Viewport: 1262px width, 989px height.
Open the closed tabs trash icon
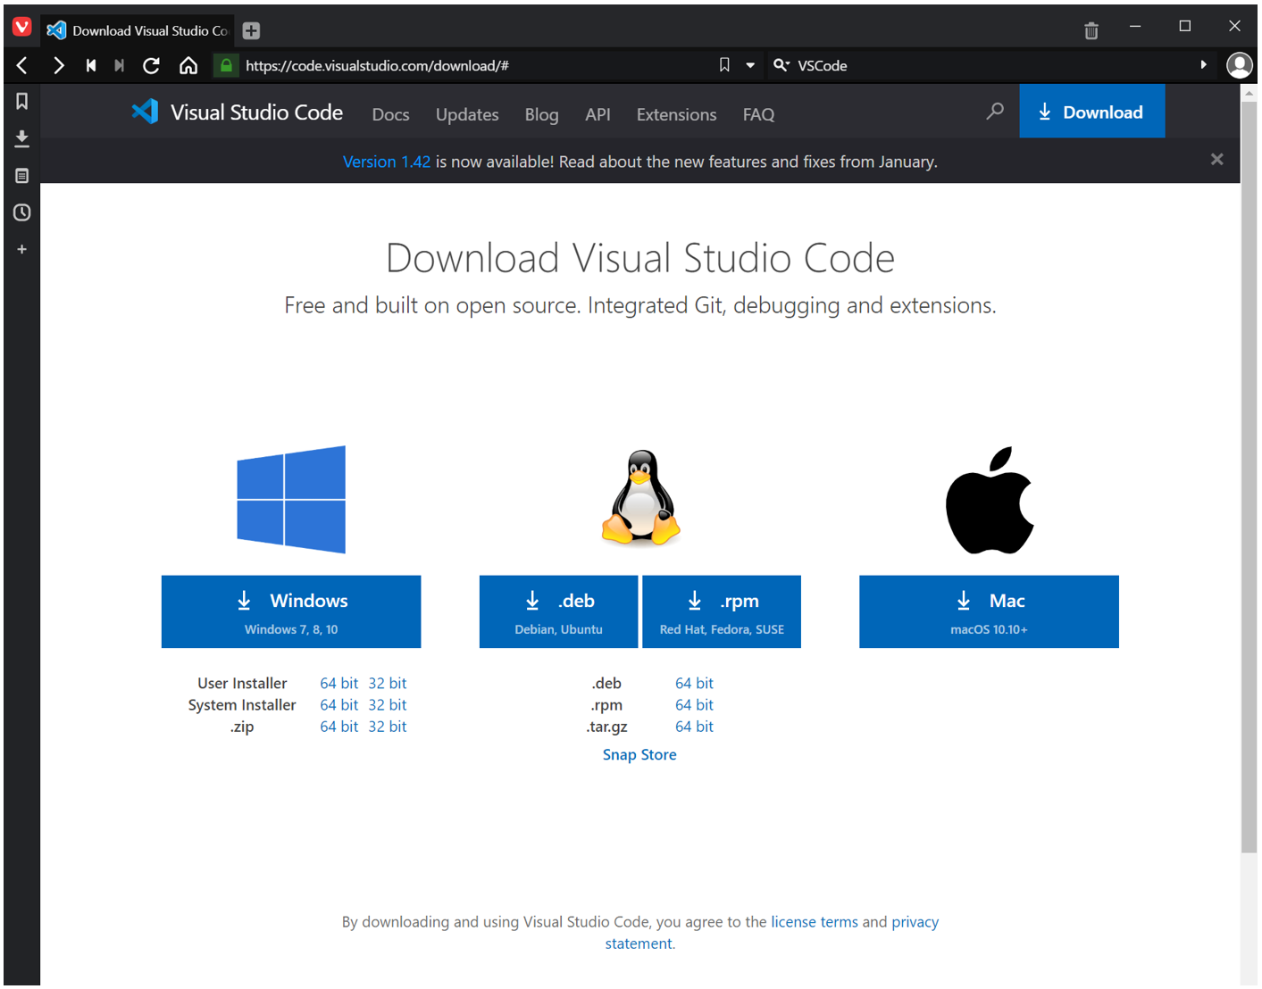(1091, 31)
